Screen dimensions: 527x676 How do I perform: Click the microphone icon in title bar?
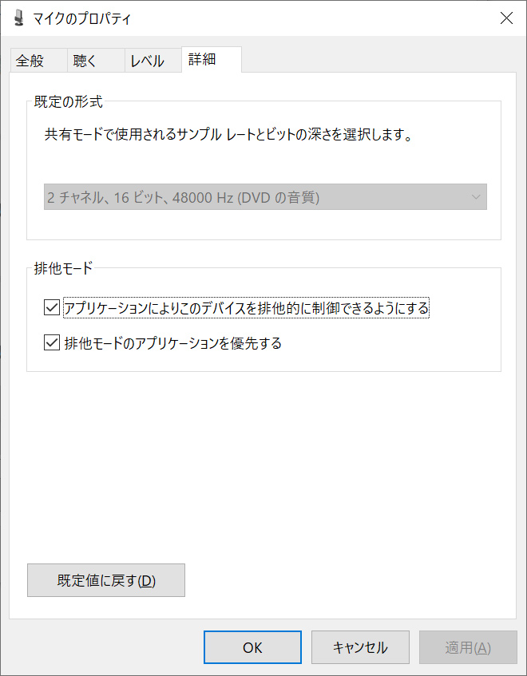coord(18,18)
